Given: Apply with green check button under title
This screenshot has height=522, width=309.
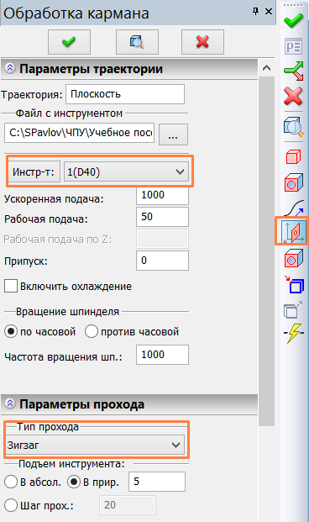Looking at the screenshot, I should point(69,42).
